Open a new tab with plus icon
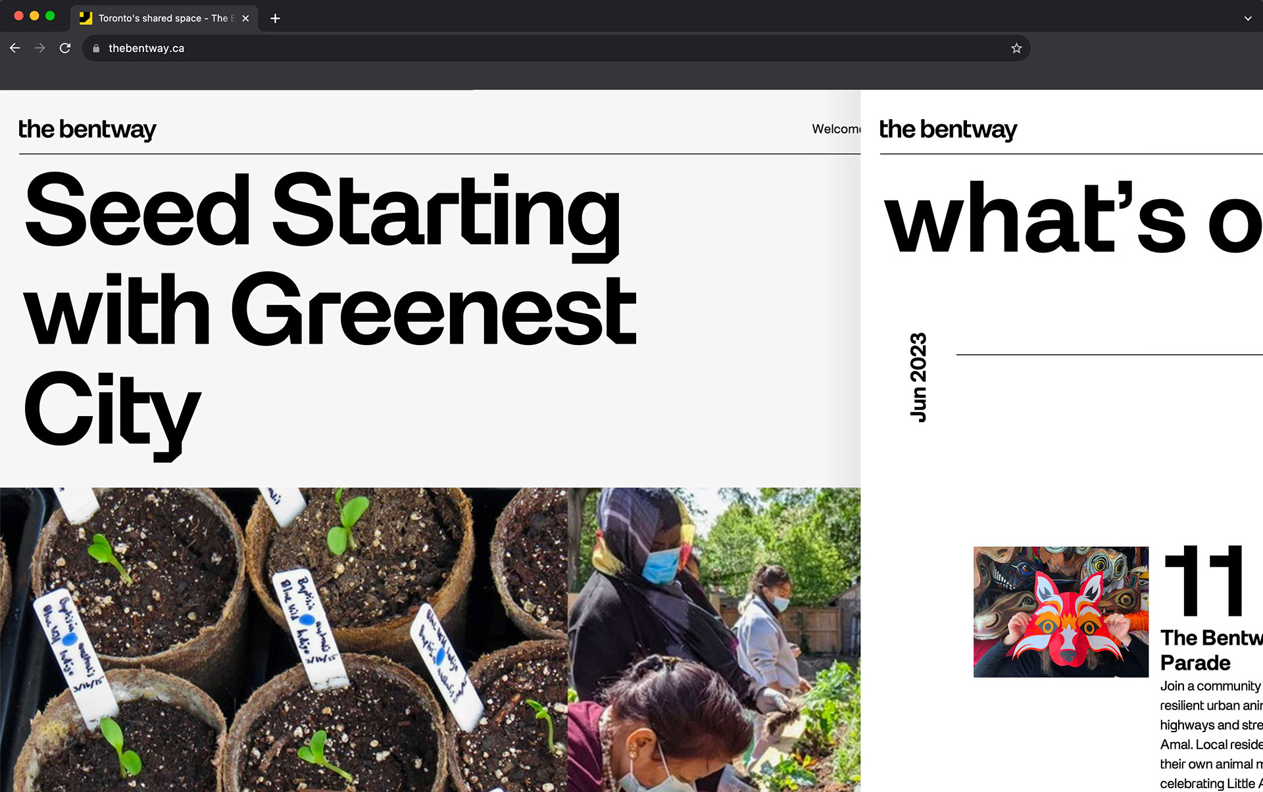The height and width of the screenshot is (792, 1263). click(275, 18)
